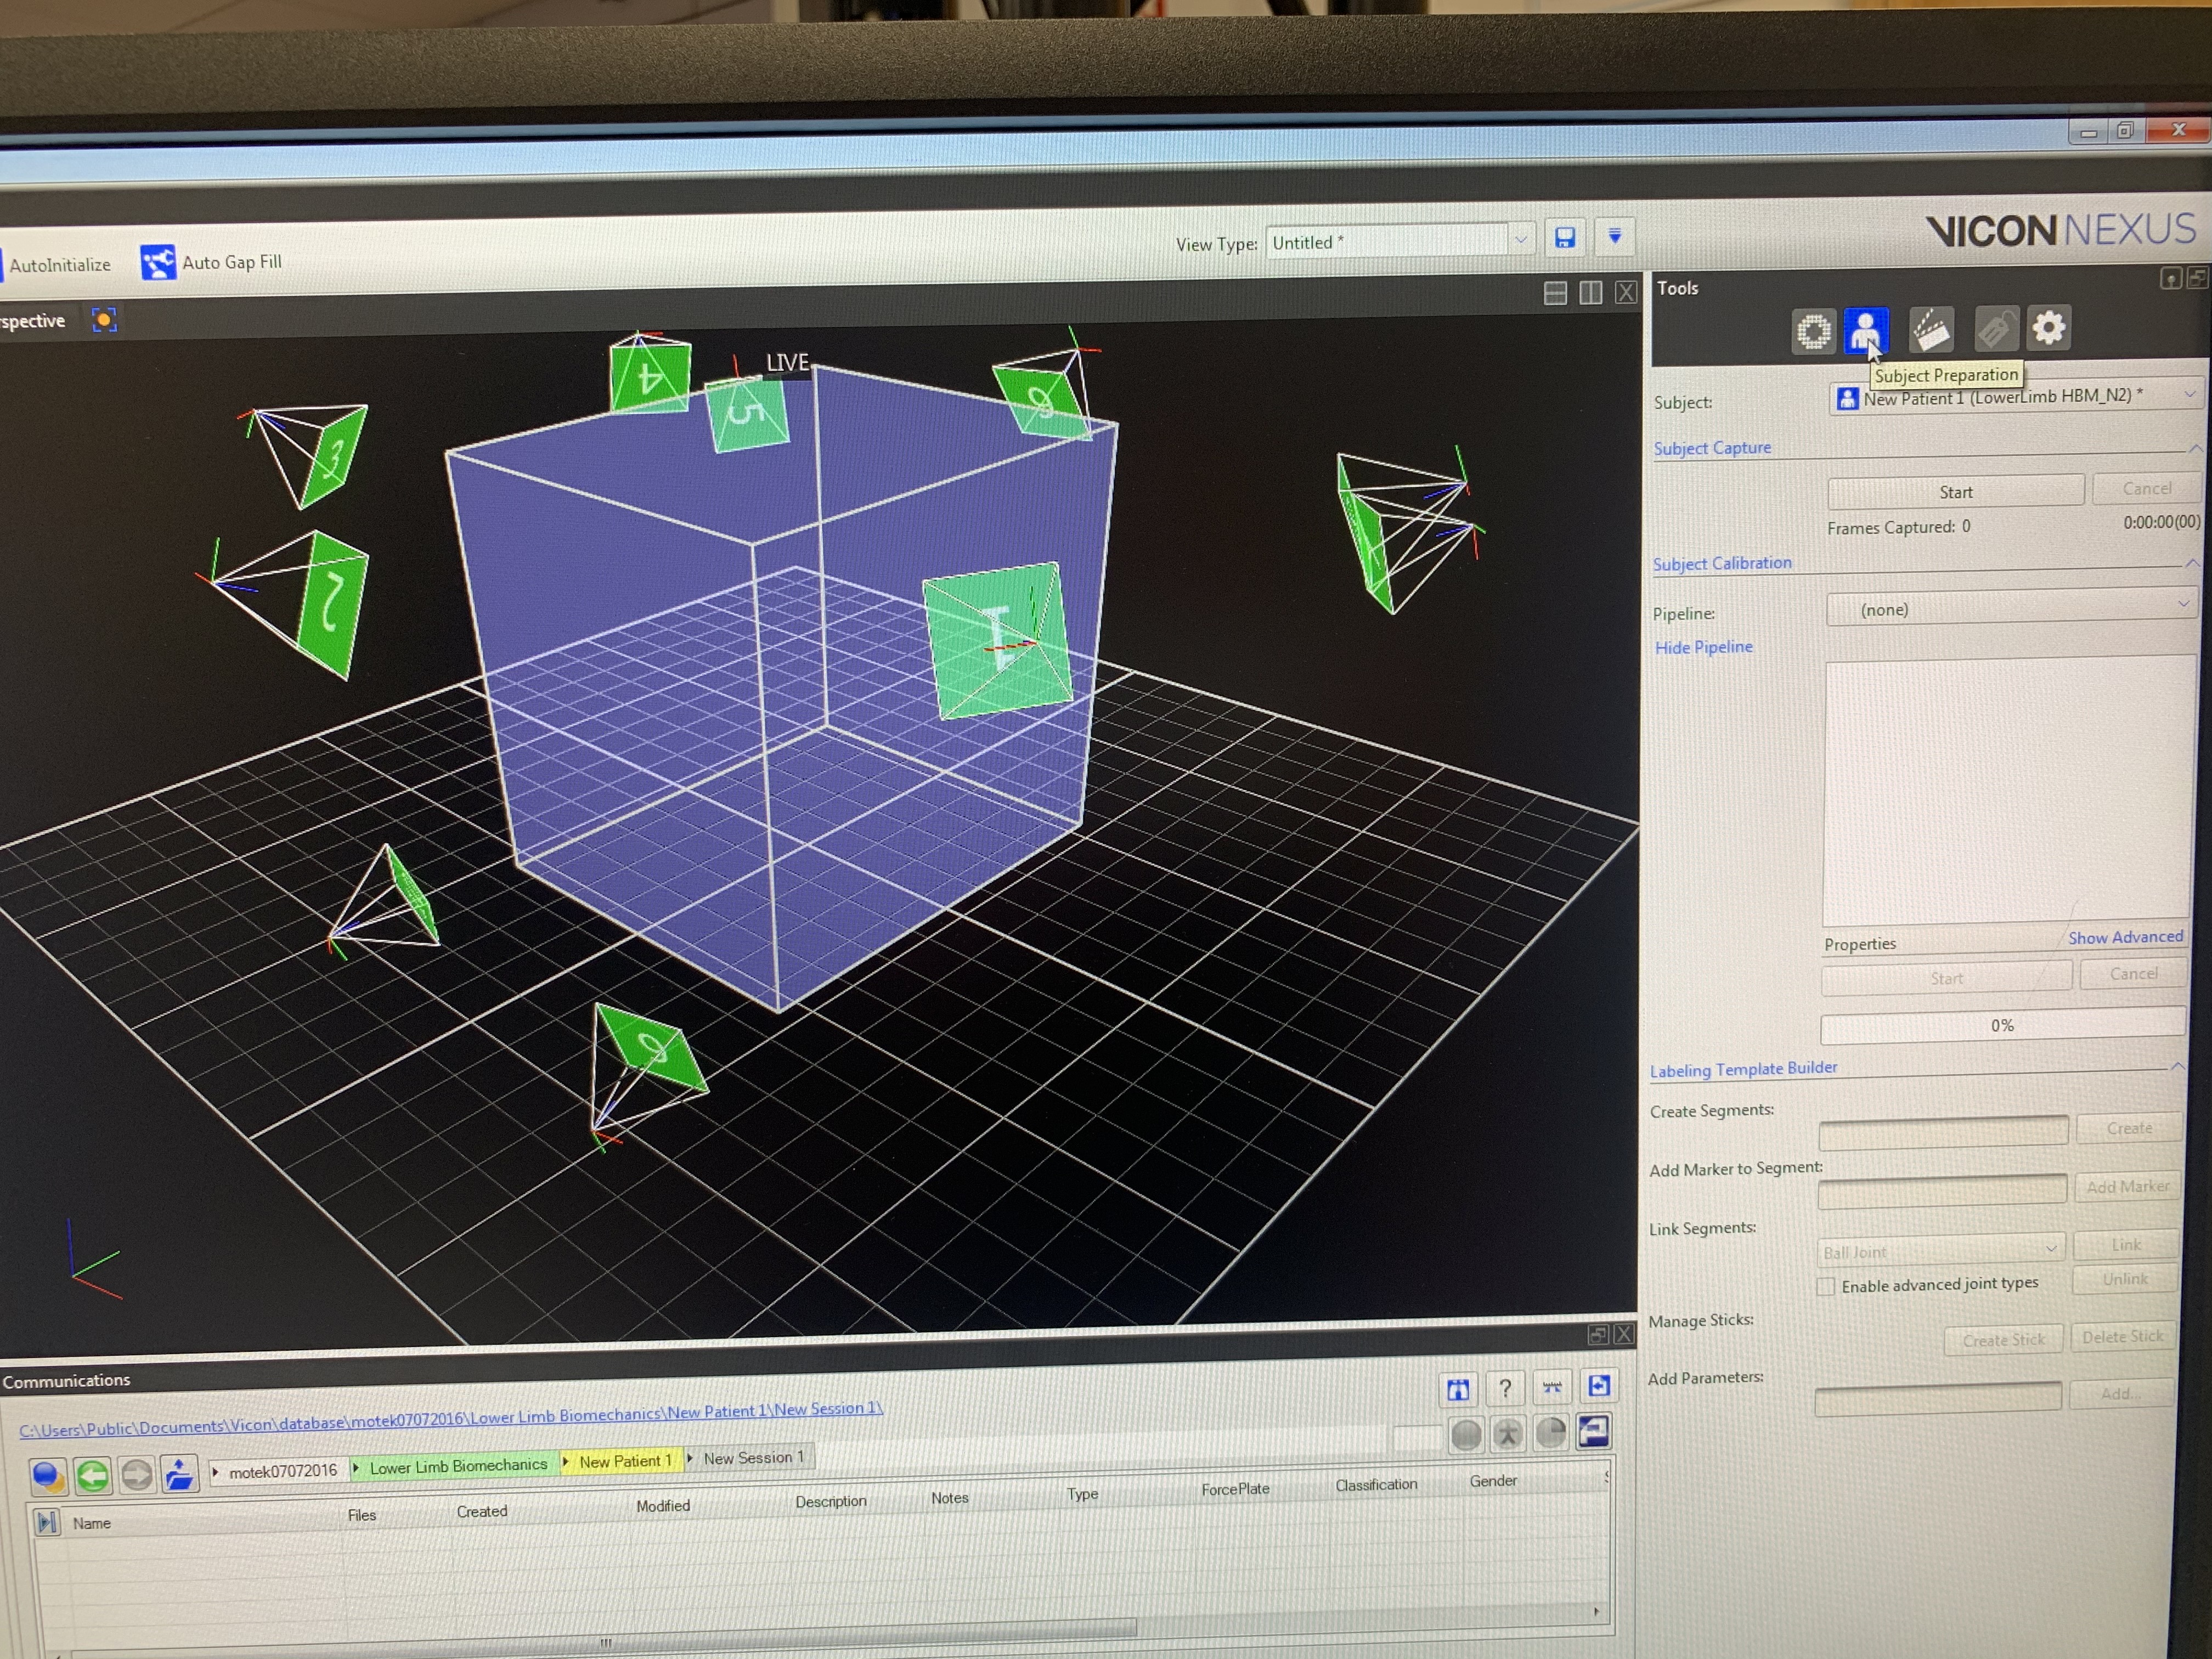The height and width of the screenshot is (1659, 2212).
Task: Save the view type with the floppy icon
Action: point(1565,237)
